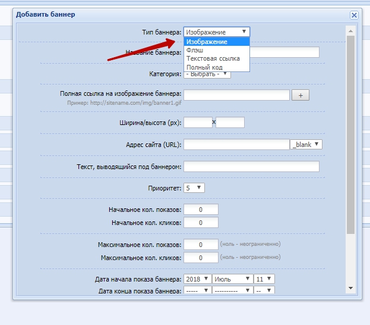This screenshot has width=370, height=325.
Task: Click the scrollbar down arrow in dialog
Action: (350, 288)
